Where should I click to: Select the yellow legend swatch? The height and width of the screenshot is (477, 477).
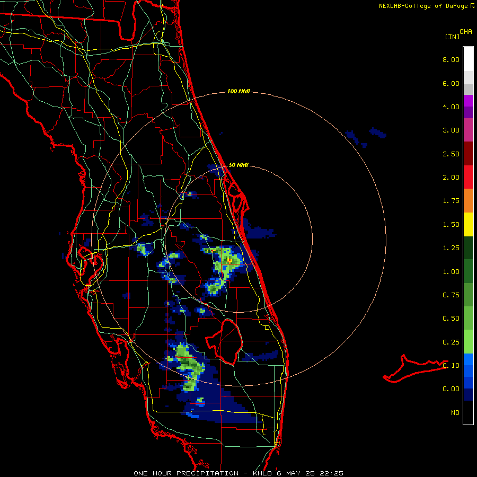[x=468, y=224]
